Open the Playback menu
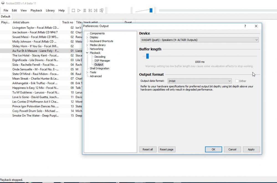The height and width of the screenshot is (183, 277). (36, 11)
